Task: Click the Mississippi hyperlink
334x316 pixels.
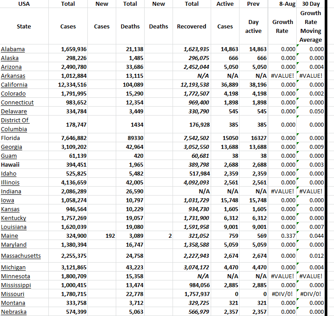Action: point(16,285)
